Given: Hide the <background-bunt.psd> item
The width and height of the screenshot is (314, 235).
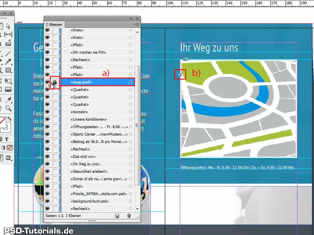Looking at the screenshot, I should click(47, 201).
